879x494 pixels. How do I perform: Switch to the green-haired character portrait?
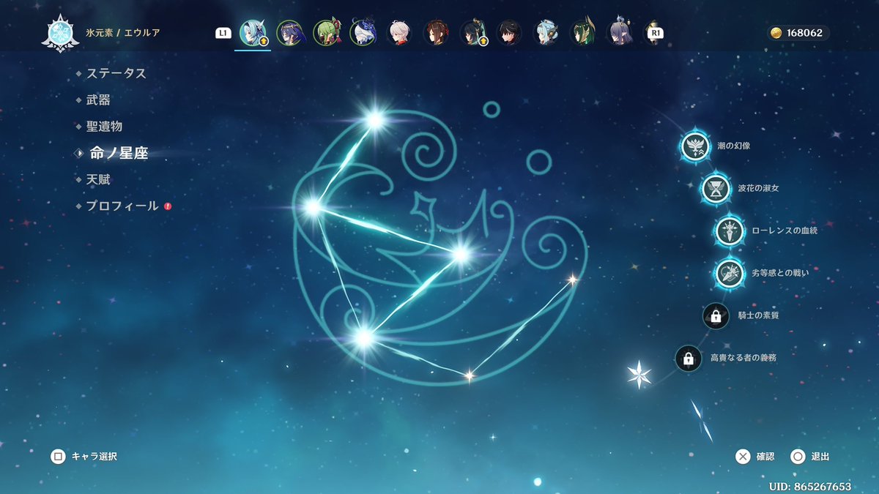pyautogui.click(x=325, y=33)
